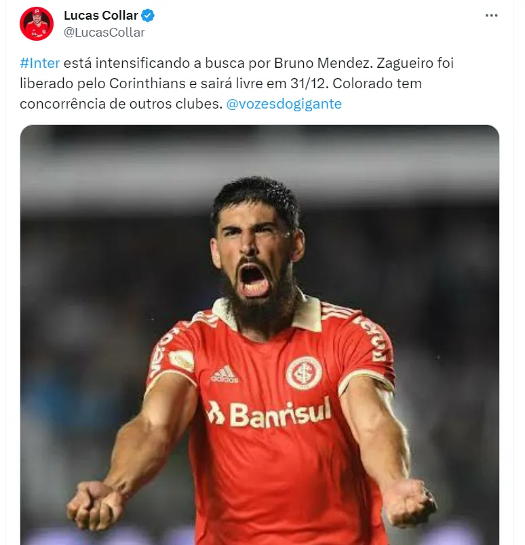525x545 pixels.
Task: Click the Lucas Collar display name
Action: [x=101, y=16]
